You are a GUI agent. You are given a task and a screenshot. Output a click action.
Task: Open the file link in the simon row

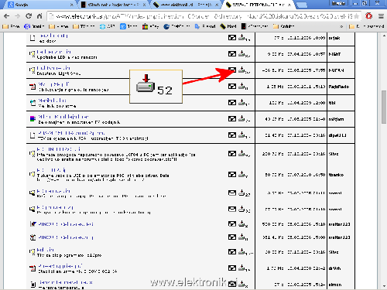65,282
